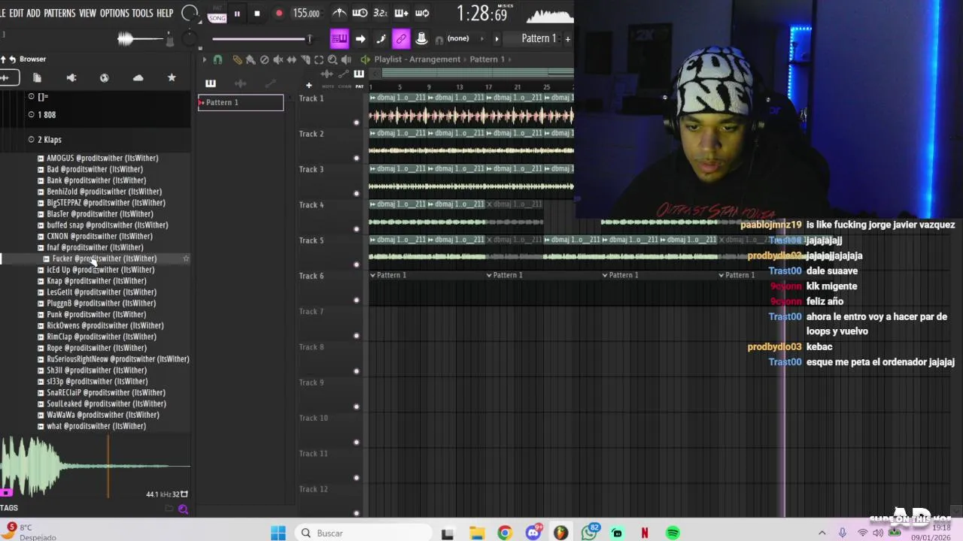Toggle the pink multilink to controllers icon
The height and width of the screenshot is (541, 963).
pyautogui.click(x=401, y=38)
